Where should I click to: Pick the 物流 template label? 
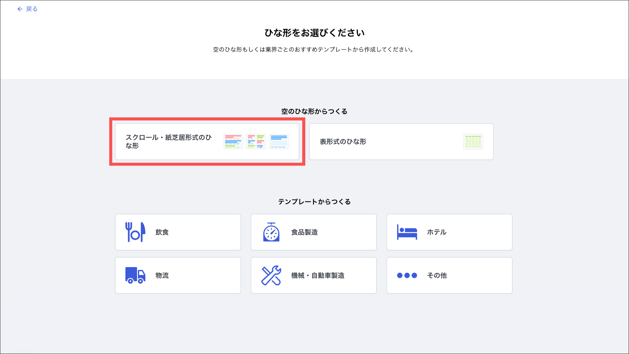162,276
